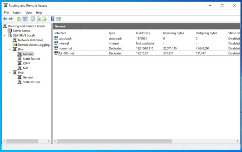Viewport: 242px width, 152px height.
Task: Click the right pane horizontal scrollbar thumb
Action: (114, 141)
